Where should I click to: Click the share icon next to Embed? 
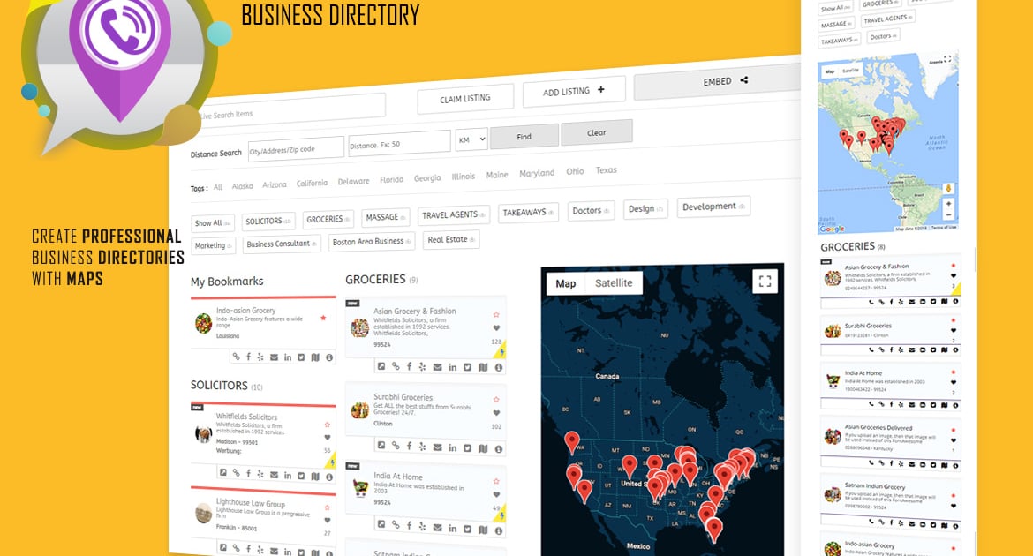(744, 80)
